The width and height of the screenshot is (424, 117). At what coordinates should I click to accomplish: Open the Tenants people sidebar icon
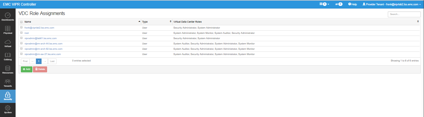(8, 83)
